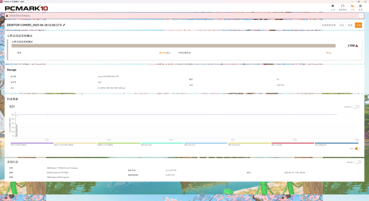This screenshot has width=369, height=201.
Task: Open the 选项 button in result header
Action: pos(350,25)
